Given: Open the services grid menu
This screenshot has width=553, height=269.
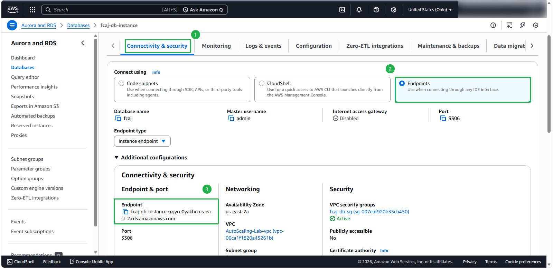Looking at the screenshot, I should [32, 10].
